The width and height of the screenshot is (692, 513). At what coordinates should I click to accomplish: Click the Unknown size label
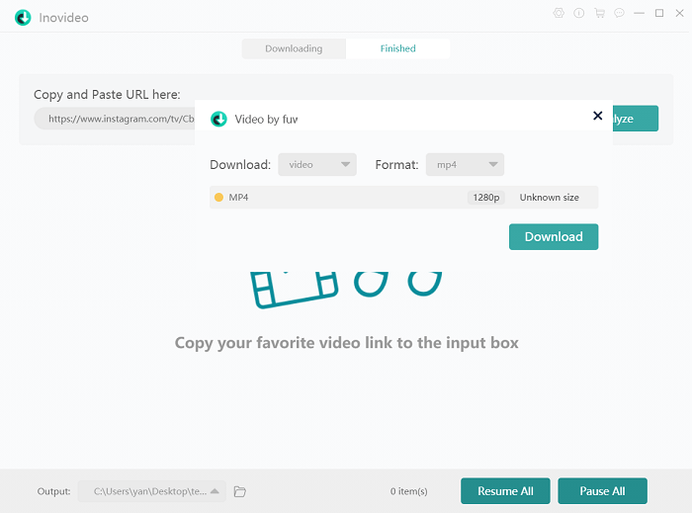coord(549,197)
